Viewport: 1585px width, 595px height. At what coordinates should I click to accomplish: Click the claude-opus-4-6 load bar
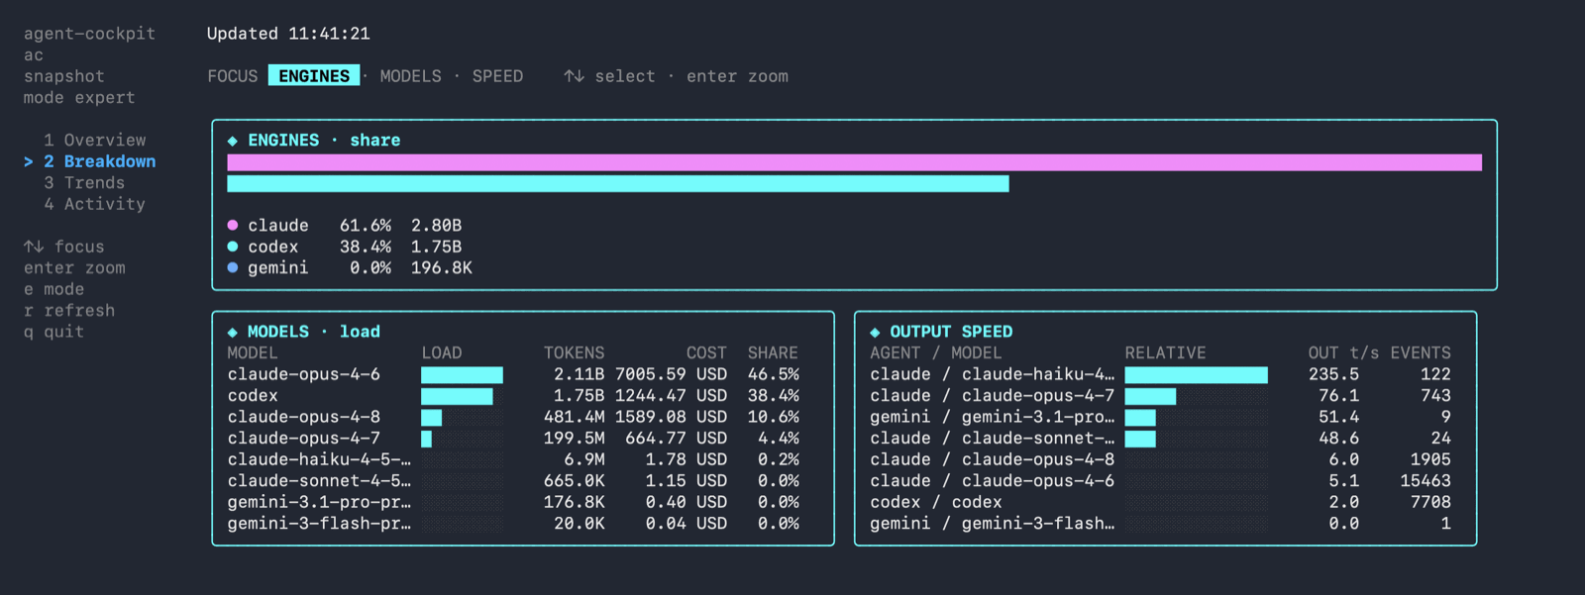pyautogui.click(x=462, y=375)
